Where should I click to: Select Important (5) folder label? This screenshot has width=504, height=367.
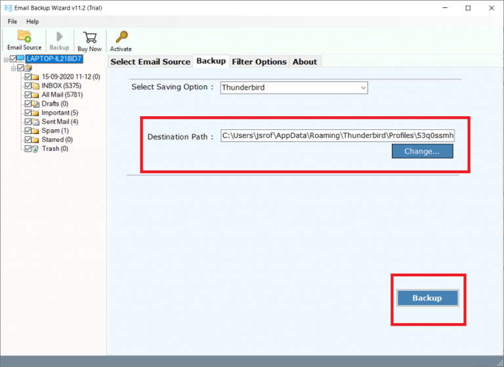60,112
